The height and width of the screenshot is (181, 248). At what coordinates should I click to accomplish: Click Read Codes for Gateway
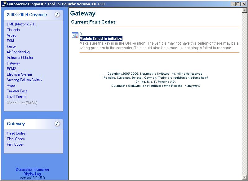16,133
